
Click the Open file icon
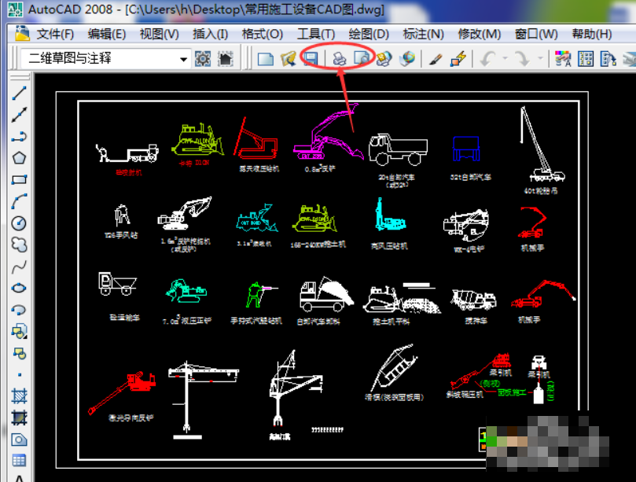click(x=288, y=59)
